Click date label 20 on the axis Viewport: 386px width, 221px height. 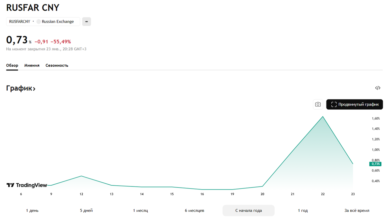pos(262,194)
